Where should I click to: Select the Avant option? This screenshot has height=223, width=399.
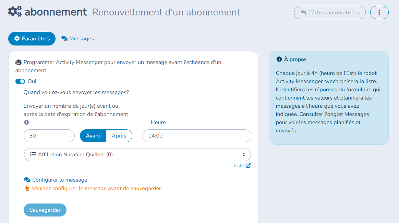click(93, 136)
